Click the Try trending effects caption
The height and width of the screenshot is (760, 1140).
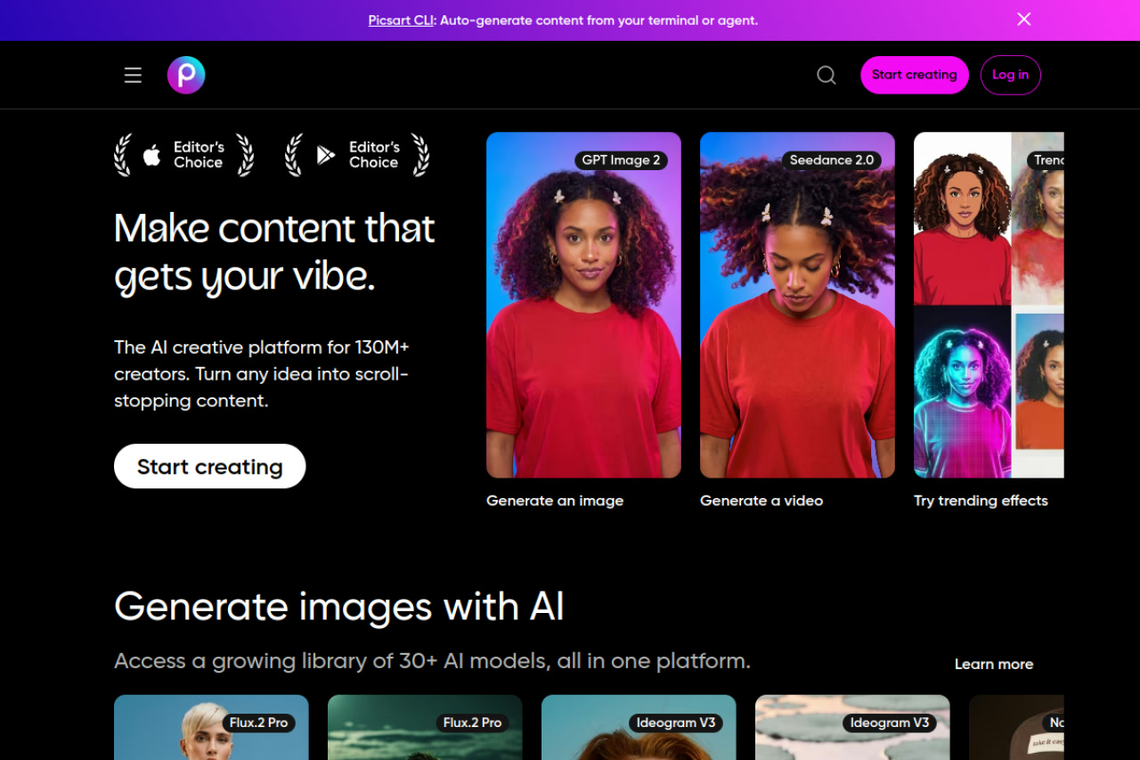[981, 501]
